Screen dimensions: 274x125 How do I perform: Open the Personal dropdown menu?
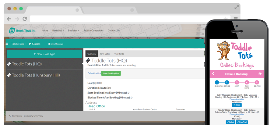click(x=58, y=30)
